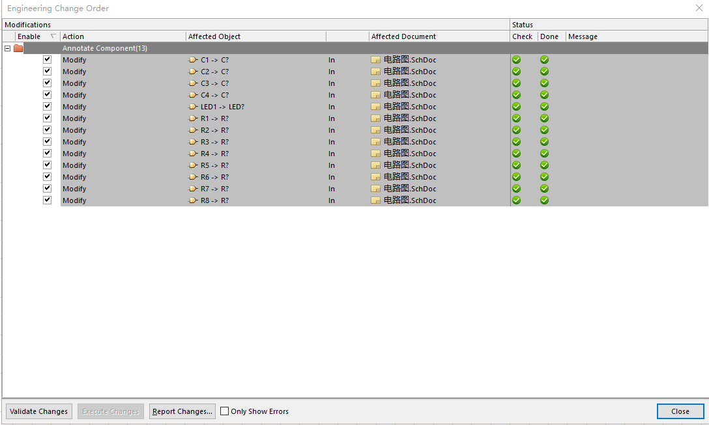Image resolution: width=709 pixels, height=425 pixels.
Task: Click the Affected Document column header
Action: click(x=439, y=36)
